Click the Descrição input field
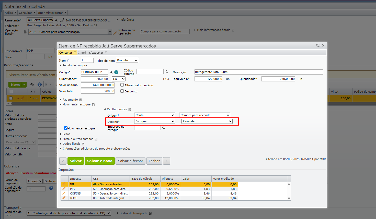The image size is (376, 219). click(258, 72)
